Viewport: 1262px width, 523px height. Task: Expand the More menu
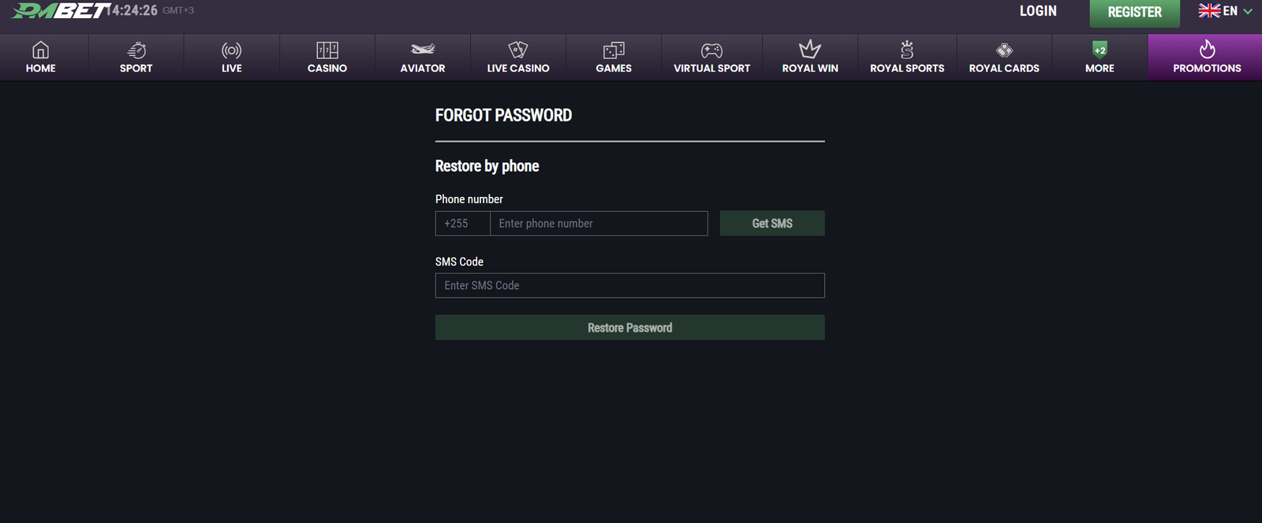[1100, 57]
